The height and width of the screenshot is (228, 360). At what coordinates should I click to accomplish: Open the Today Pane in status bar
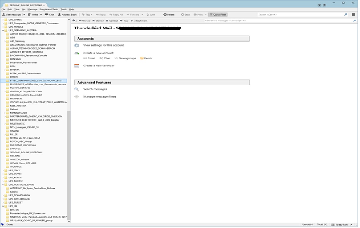[x=342, y=225]
